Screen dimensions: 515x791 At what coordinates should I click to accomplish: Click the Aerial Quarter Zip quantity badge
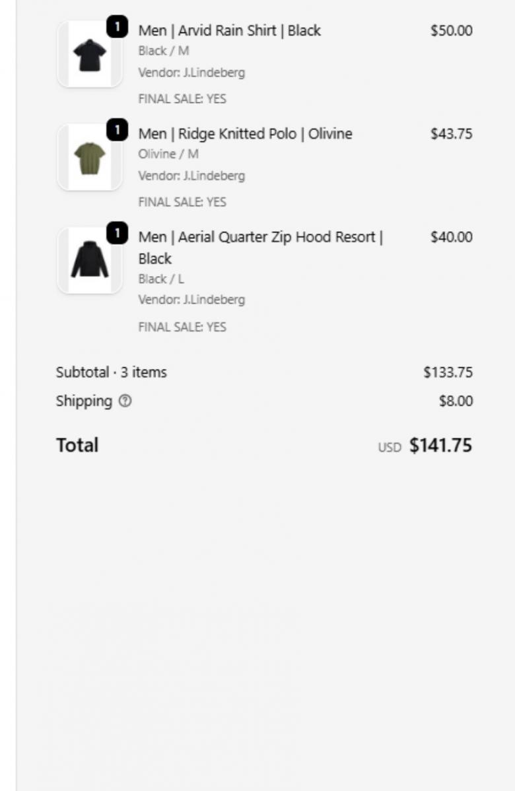tap(117, 233)
